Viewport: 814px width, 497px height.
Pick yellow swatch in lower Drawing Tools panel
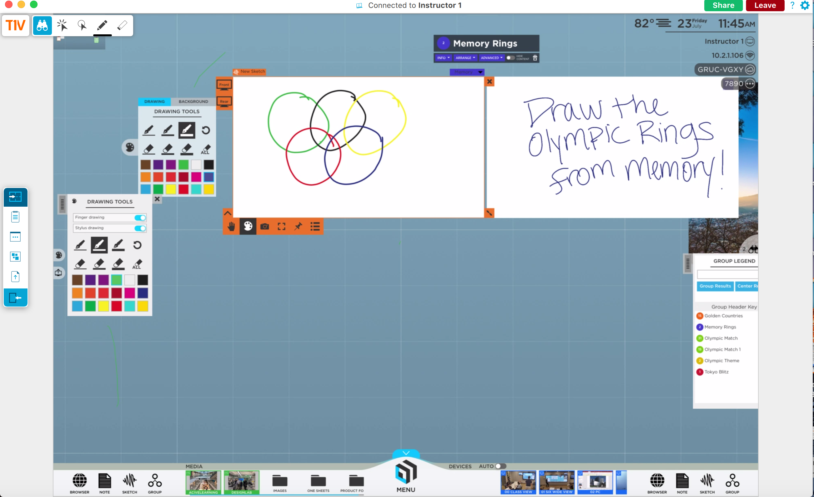coord(103,306)
